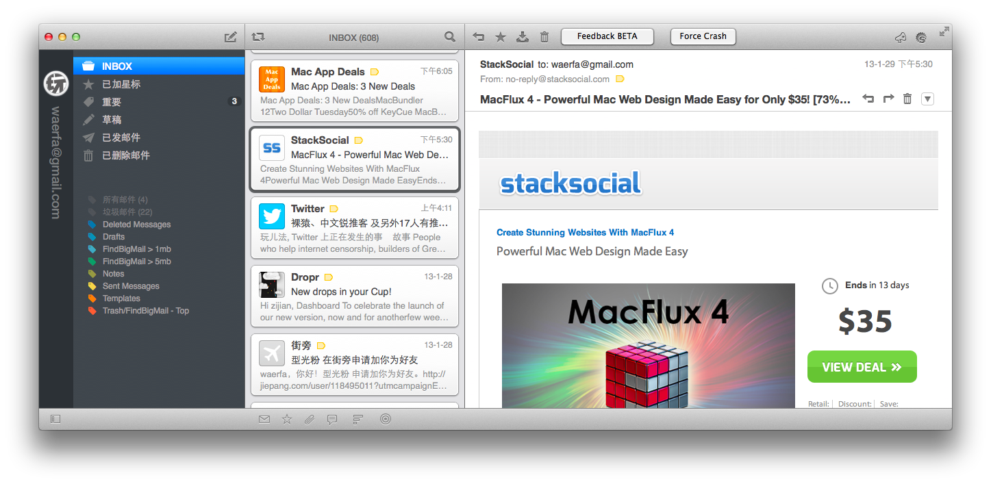The image size is (991, 484).
Task: Reply with the arrow next to the subject line
Action: click(x=868, y=99)
